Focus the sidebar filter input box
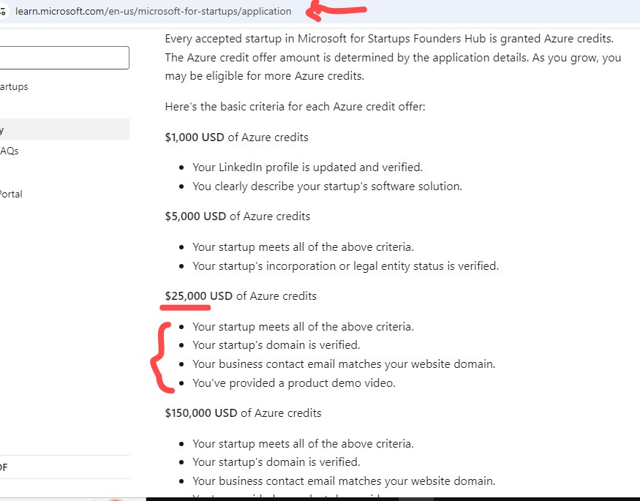This screenshot has width=640, height=501. point(64,58)
